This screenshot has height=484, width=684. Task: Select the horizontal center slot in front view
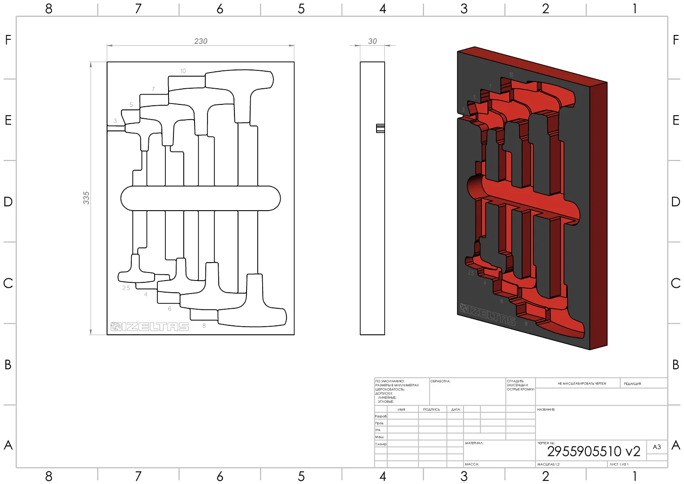200,198
